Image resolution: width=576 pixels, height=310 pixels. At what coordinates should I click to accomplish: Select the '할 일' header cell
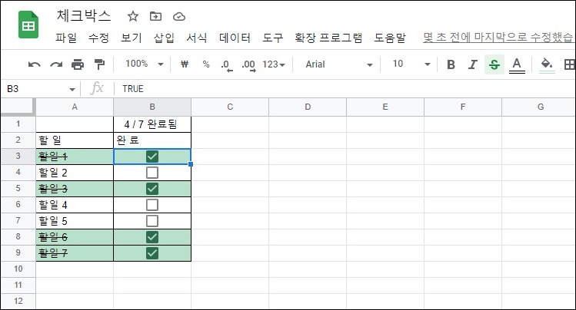point(75,140)
